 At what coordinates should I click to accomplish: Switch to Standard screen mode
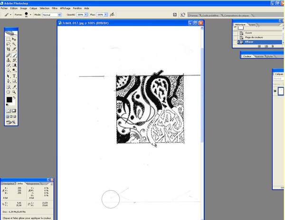pyautogui.click(x=8, y=116)
